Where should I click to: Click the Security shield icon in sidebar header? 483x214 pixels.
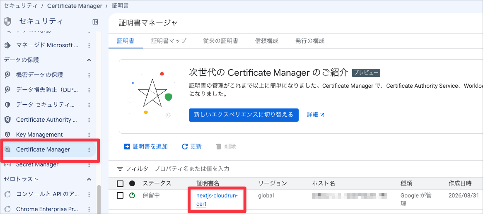coord(7,22)
